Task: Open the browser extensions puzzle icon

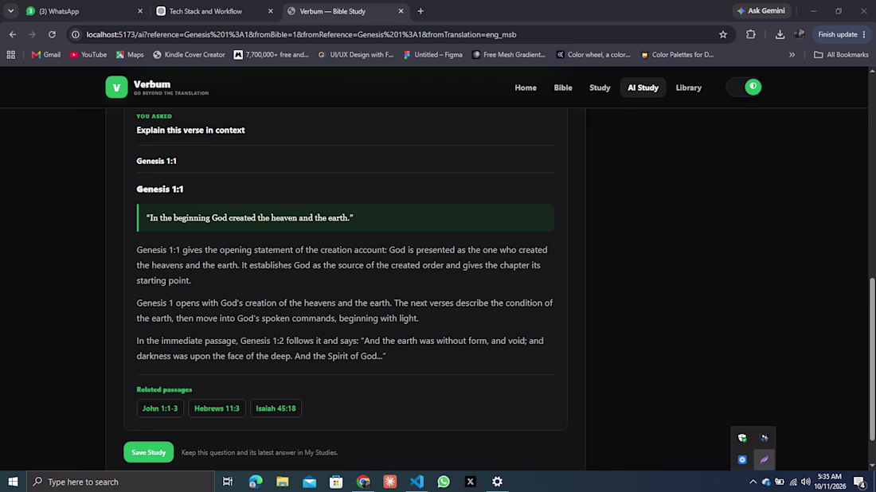Action: (x=751, y=34)
